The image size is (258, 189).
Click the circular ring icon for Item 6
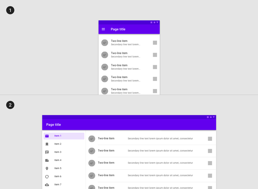pos(47,176)
